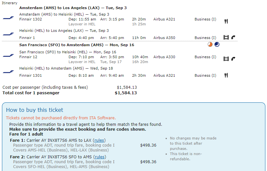Click the Amsterdam to Los Angeles heading
Screen dimensions: 267x171
tap(73, 8)
